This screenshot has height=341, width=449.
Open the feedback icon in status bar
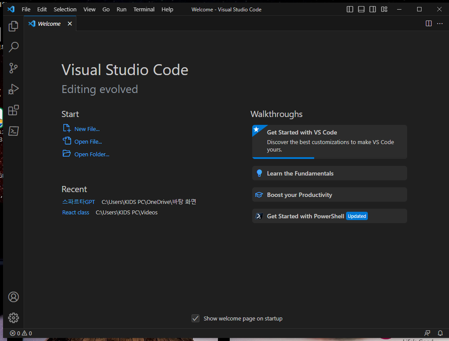tap(427, 333)
